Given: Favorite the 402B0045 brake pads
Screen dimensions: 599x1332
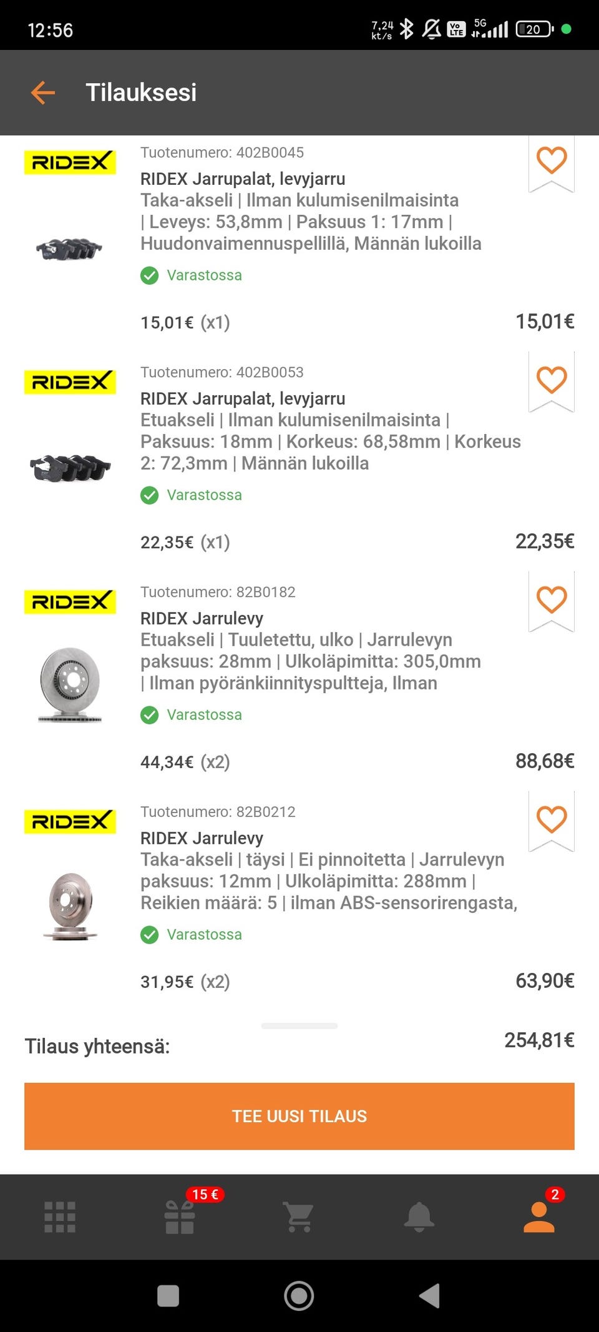Looking at the screenshot, I should pyautogui.click(x=552, y=160).
